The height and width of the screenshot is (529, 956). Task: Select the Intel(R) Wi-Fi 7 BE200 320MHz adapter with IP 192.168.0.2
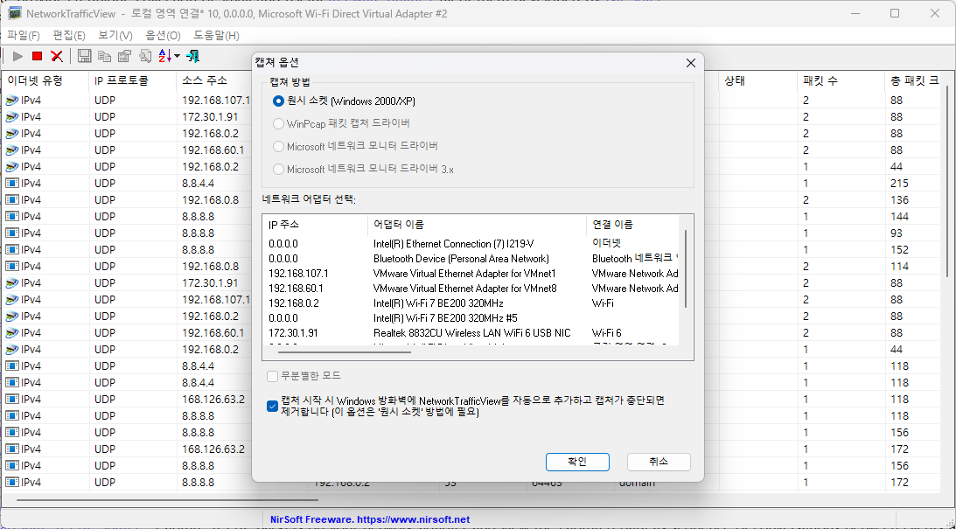(438, 303)
